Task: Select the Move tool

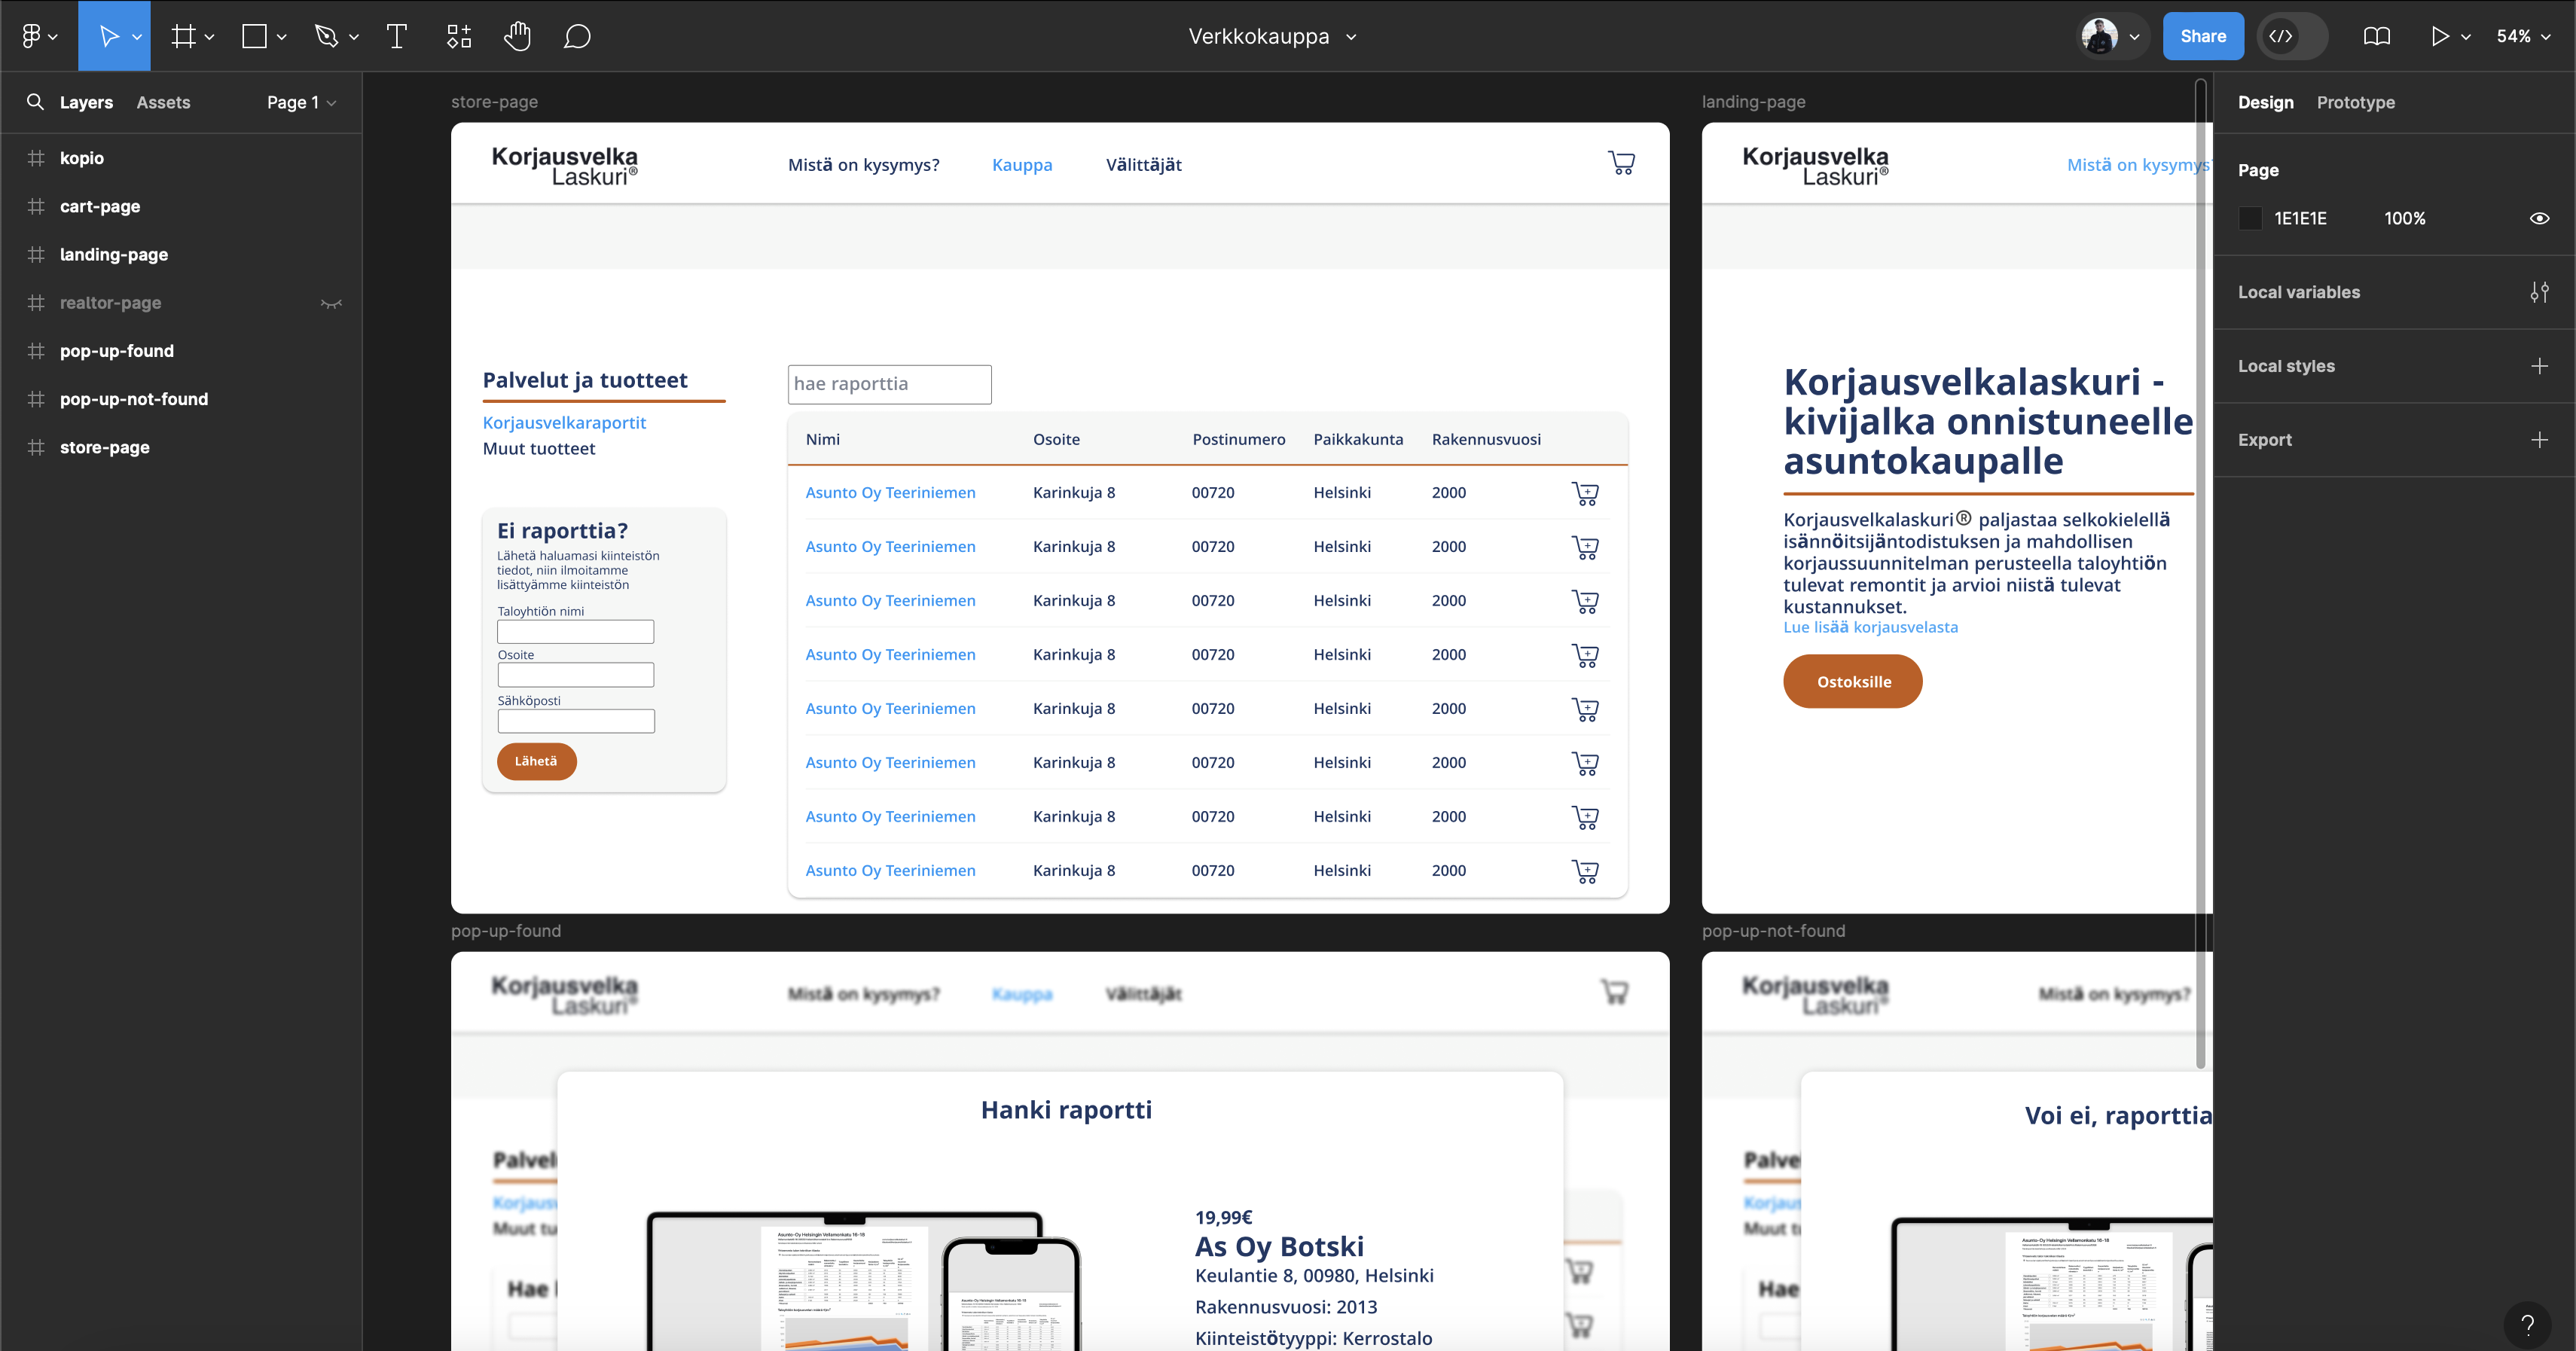Action: click(108, 36)
